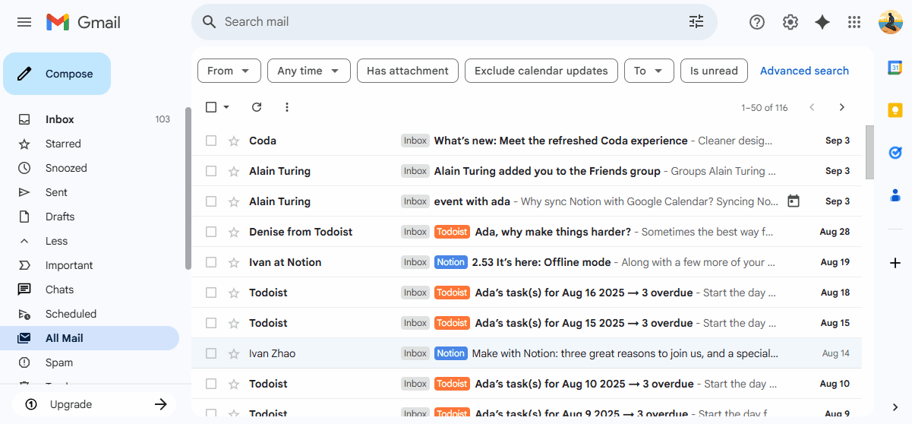Image resolution: width=912 pixels, height=424 pixels.
Task: Star the Ivan at Notion email
Action: 234,262
